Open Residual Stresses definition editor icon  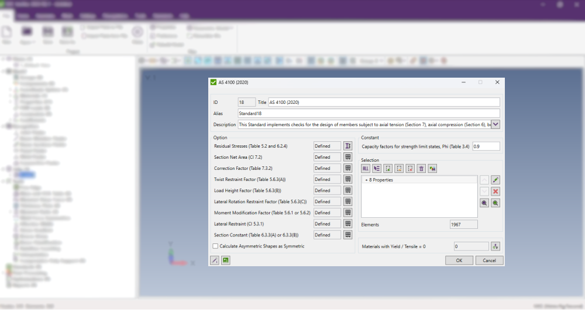(x=347, y=146)
